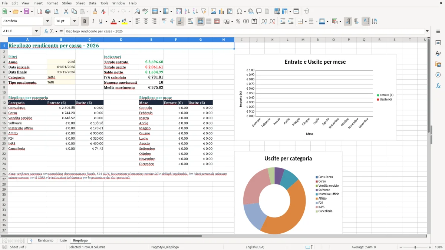Toggle Center Horizontally alignment
Screen dimensions: 445x250
pos(146,21)
